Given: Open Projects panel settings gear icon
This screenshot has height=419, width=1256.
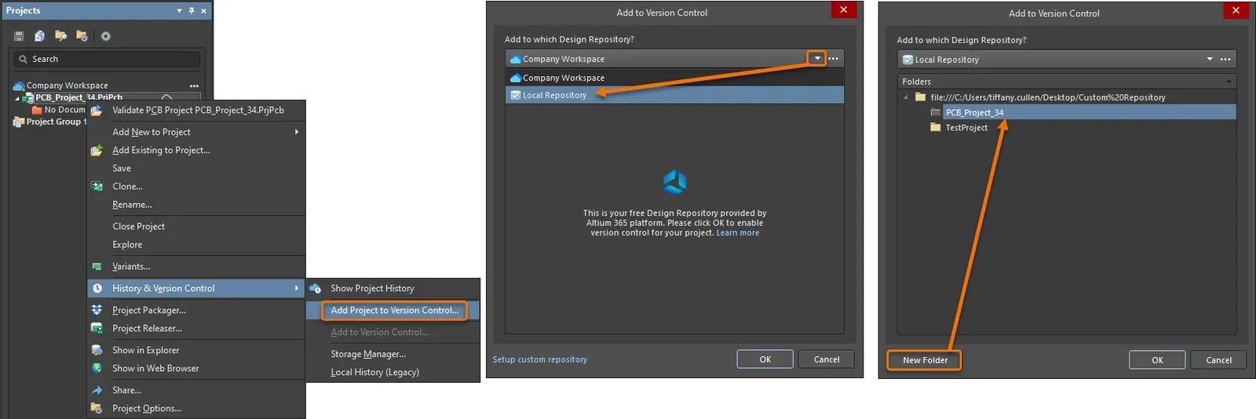Looking at the screenshot, I should pyautogui.click(x=106, y=36).
